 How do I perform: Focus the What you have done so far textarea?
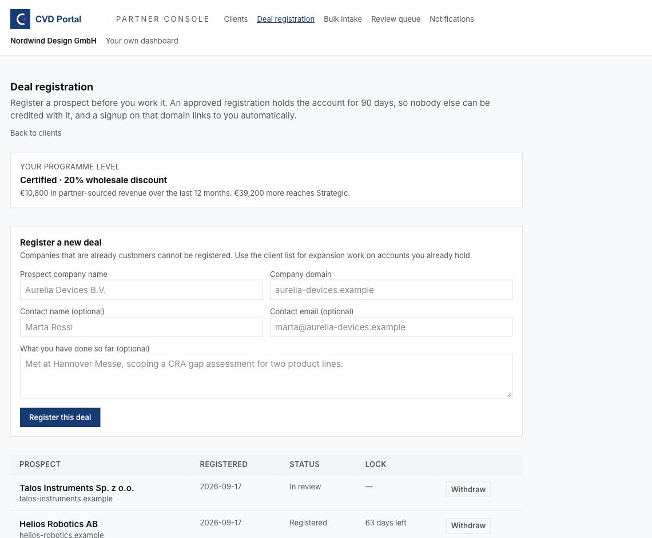266,376
